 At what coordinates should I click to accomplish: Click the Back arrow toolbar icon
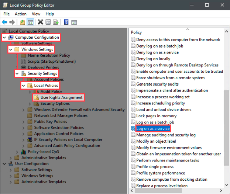[x=5, y=22]
